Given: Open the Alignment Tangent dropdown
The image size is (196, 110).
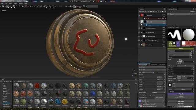Looking at the screenshot, I should tap(185, 76).
